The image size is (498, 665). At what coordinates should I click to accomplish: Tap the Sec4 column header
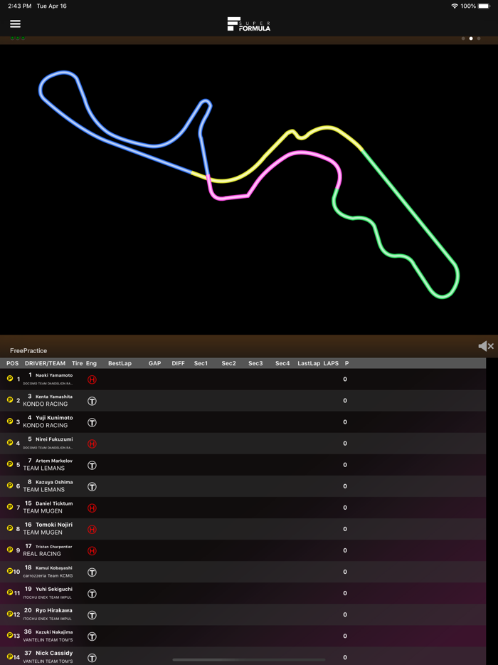pyautogui.click(x=282, y=363)
